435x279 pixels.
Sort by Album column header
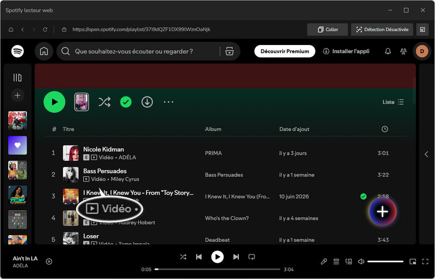point(213,129)
